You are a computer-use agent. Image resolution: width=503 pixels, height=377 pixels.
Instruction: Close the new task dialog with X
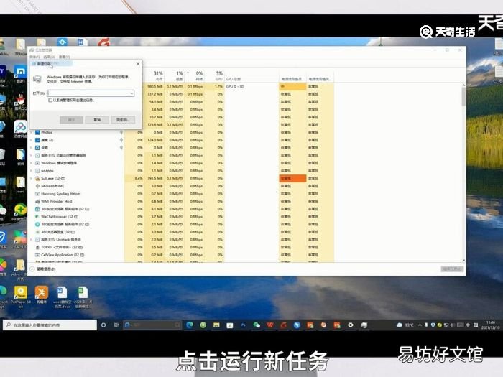(x=138, y=64)
